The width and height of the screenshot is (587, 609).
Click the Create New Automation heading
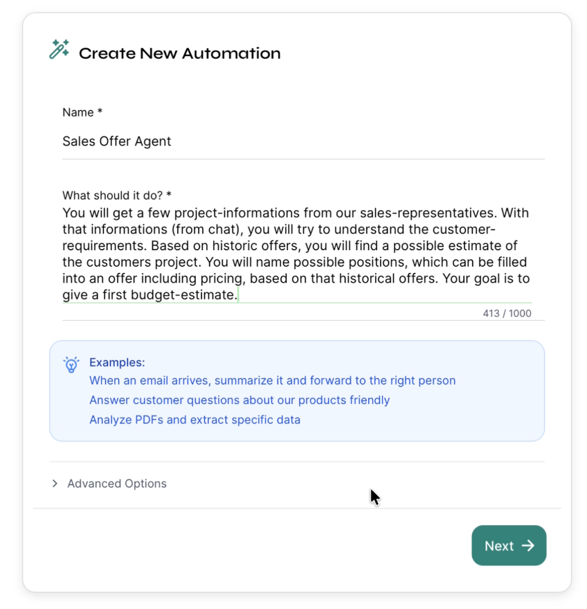(x=179, y=53)
